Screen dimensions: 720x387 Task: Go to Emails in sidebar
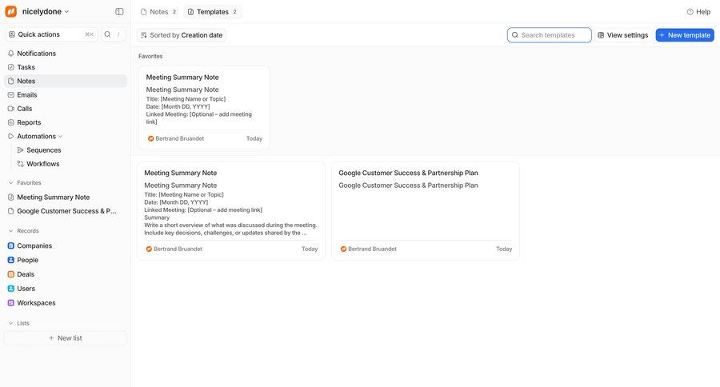(26, 94)
